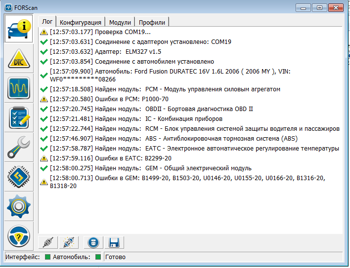Maximize the FORScan window
This screenshot has width=350, height=268.
click(319, 8)
